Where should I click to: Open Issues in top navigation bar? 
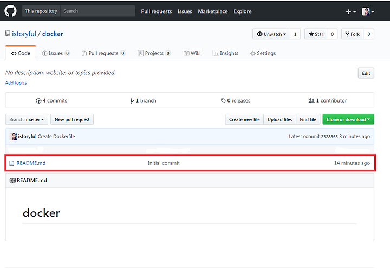tap(185, 11)
